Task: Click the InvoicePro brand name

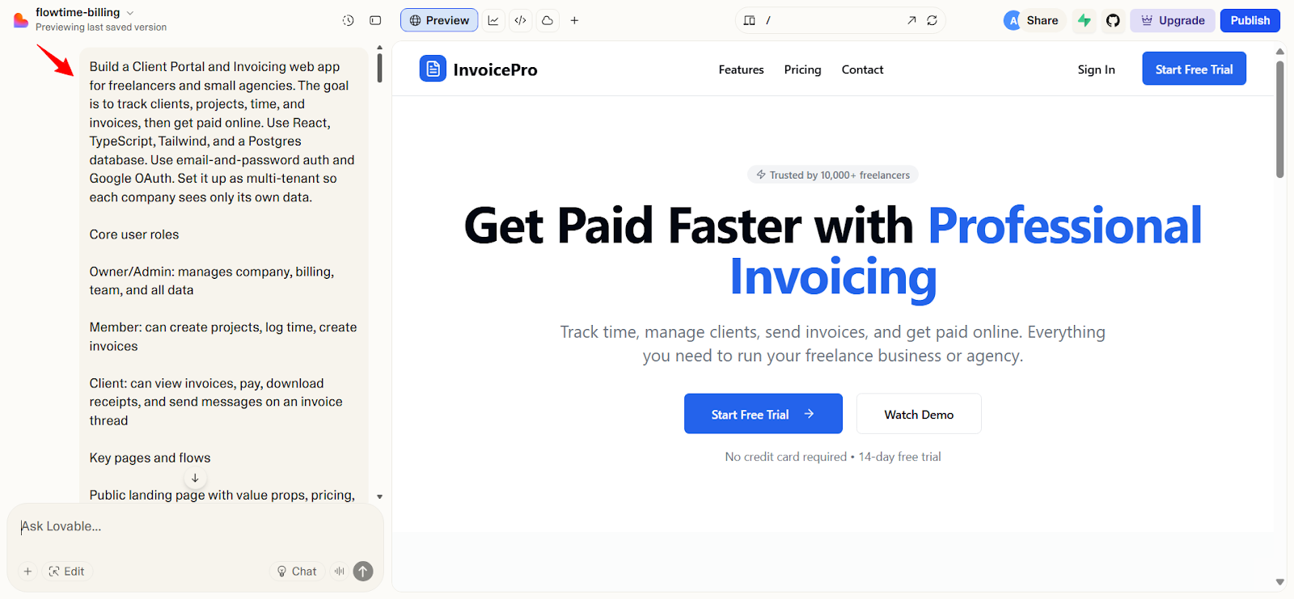Action: [x=495, y=70]
